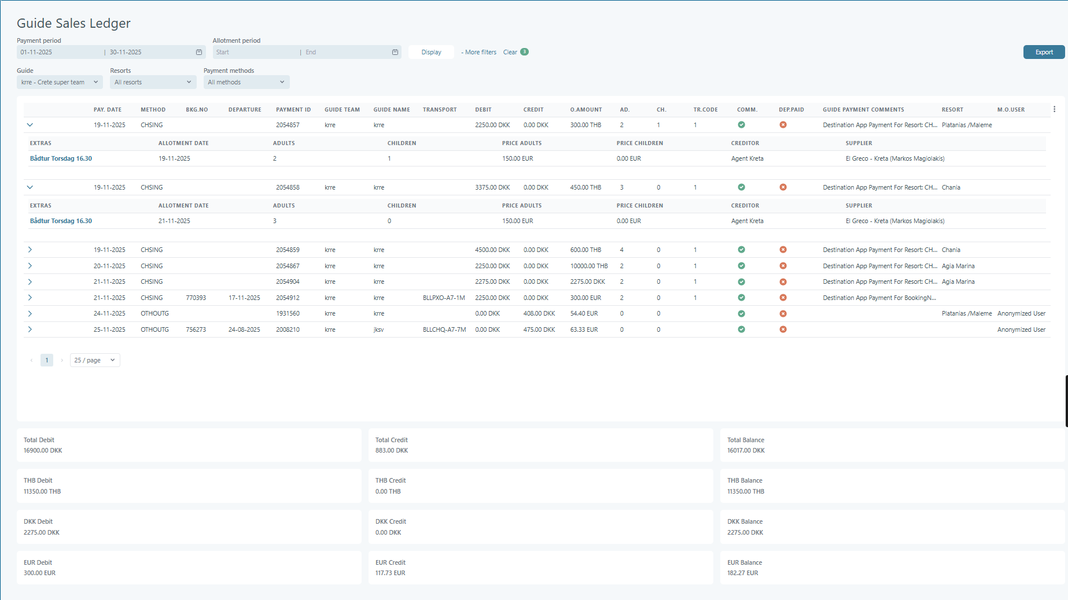Change the 25 / page size selector
Viewport: 1068px width, 600px height.
pos(95,360)
